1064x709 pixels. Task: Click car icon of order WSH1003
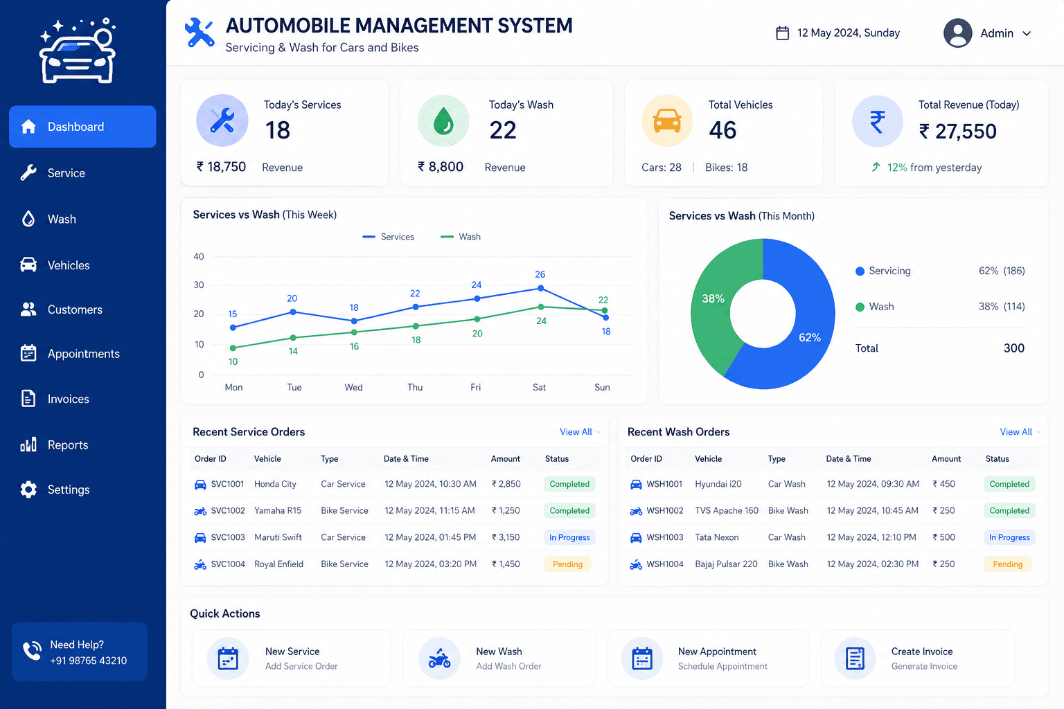click(x=636, y=537)
